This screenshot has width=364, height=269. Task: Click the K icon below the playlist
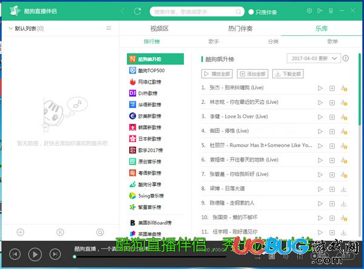(x=60, y=232)
